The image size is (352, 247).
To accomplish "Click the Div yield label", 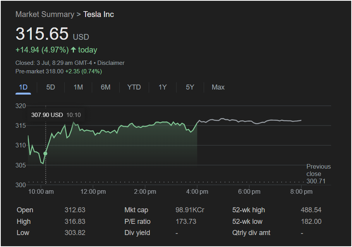I will [137, 233].
